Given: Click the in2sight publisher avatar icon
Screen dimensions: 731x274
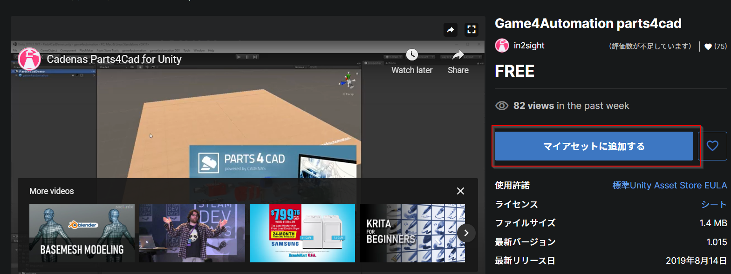Looking at the screenshot, I should point(502,46).
